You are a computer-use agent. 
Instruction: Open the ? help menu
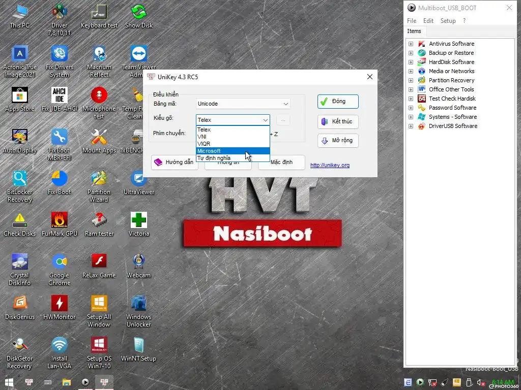[464, 20]
